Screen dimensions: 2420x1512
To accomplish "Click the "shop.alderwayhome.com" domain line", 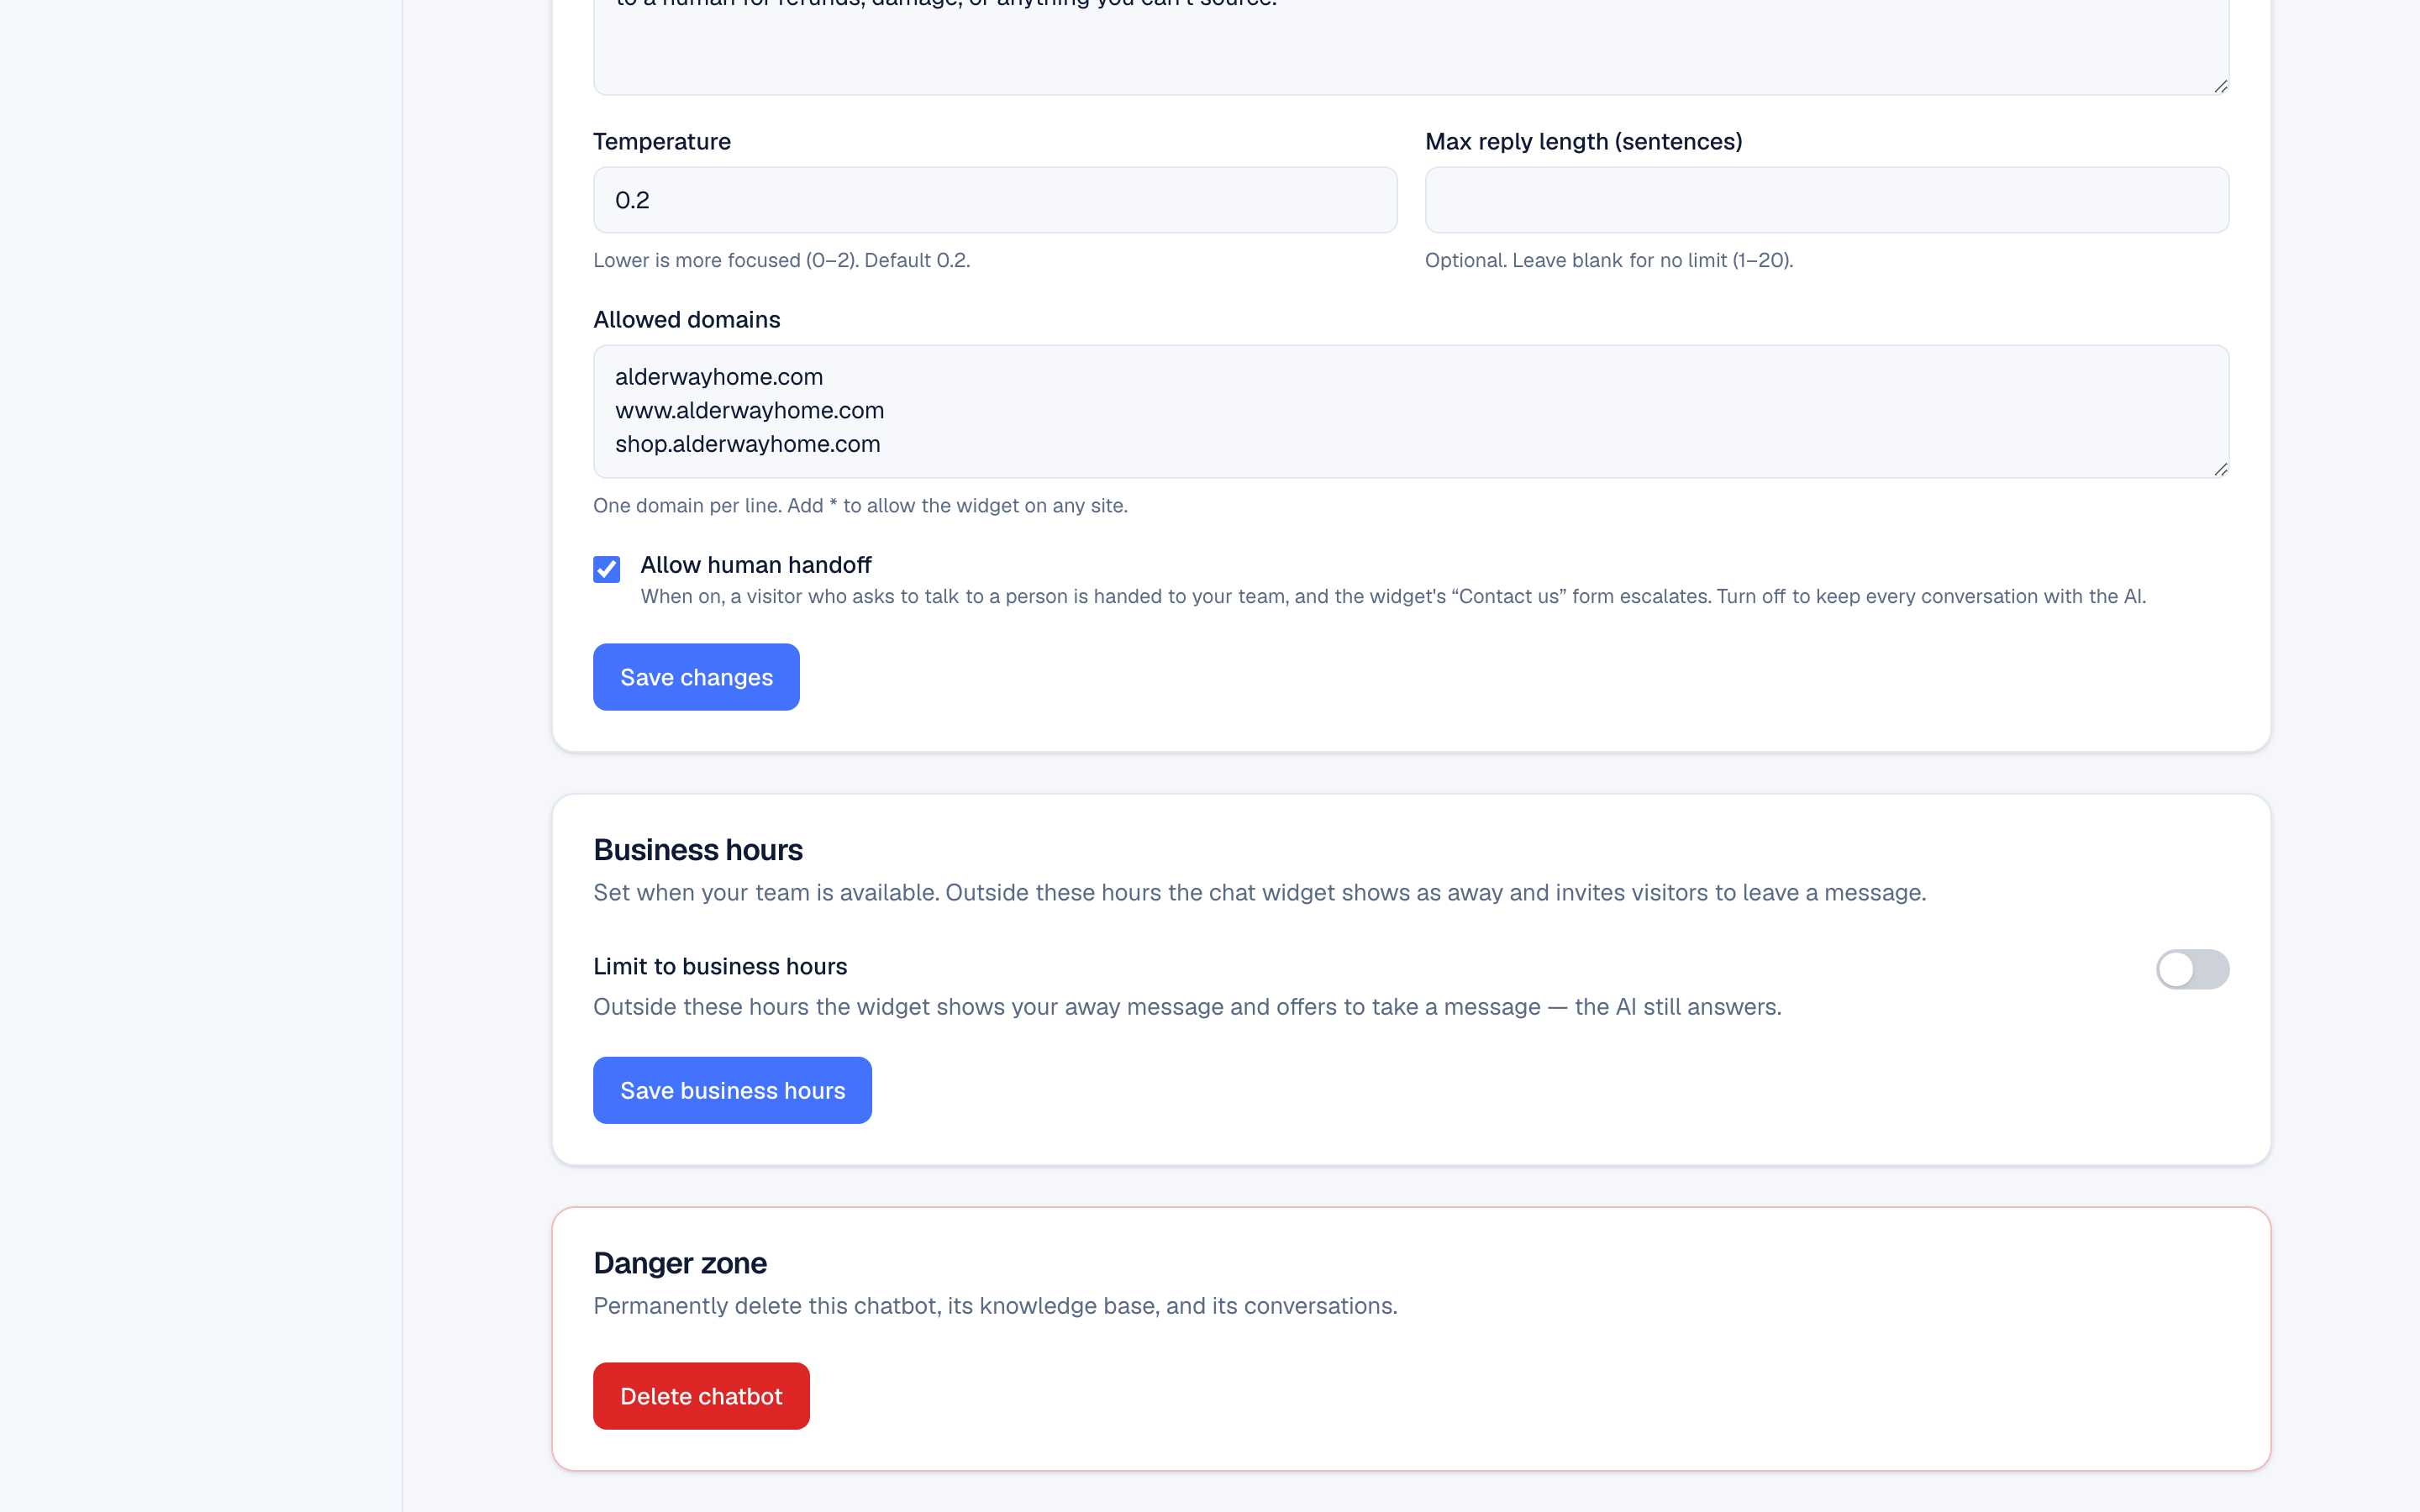I will pos(747,444).
